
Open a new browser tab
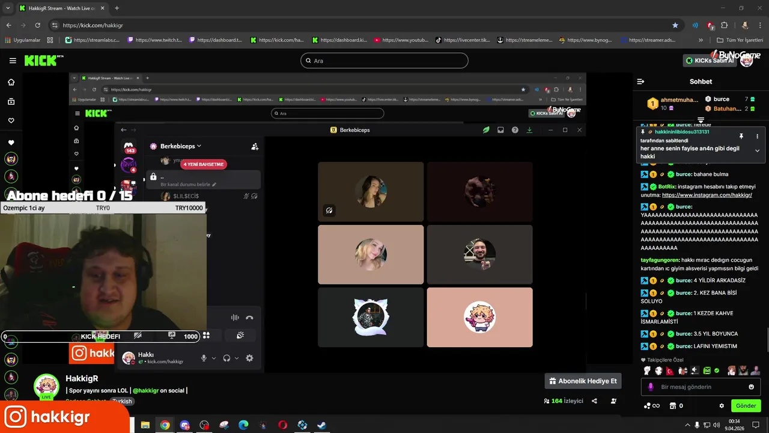[x=117, y=8]
